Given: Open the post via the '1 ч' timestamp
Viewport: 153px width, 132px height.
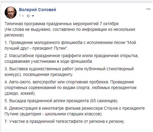Looking at the screenshot, I should pyautogui.click(x=21, y=16).
